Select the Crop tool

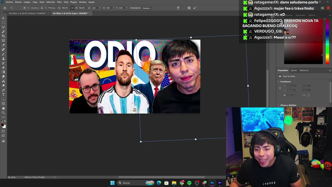tap(3, 36)
